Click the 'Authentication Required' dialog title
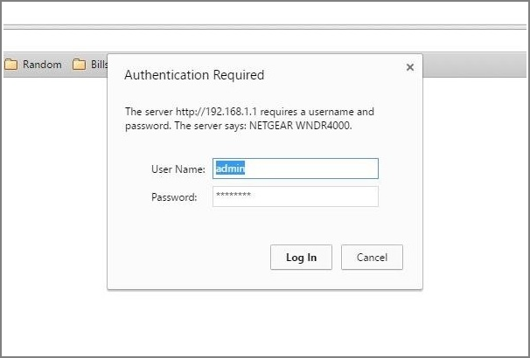530x358 pixels. 194,75
